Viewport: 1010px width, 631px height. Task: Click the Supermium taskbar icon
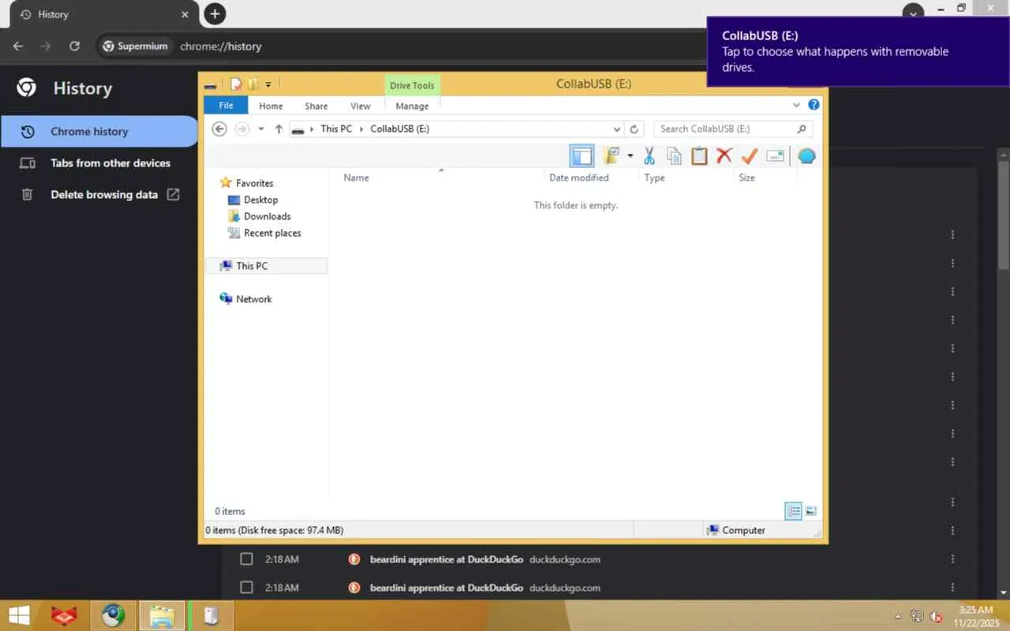pyautogui.click(x=113, y=615)
